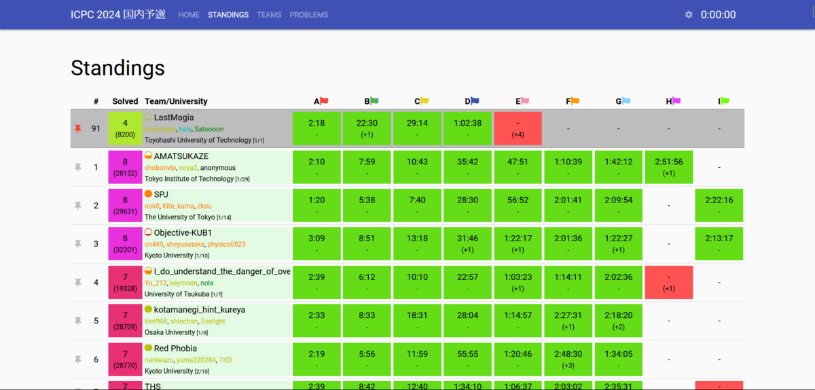Click SPJ problem I time 2:22:16
This screenshot has width=815, height=390.
point(719,200)
